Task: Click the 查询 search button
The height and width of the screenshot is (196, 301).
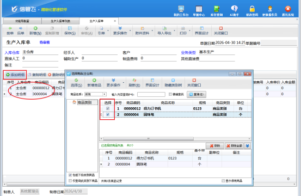Action: tap(196, 94)
